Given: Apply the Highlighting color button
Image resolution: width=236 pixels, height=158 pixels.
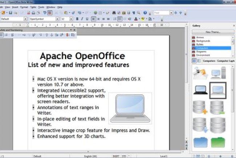Looking at the screenshot, I should click(x=143, y=19).
